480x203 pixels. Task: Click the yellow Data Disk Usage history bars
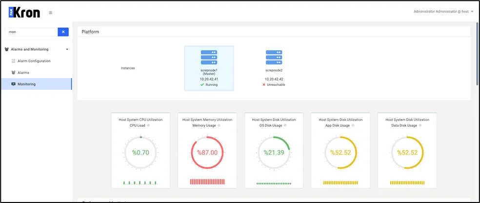pos(407,183)
